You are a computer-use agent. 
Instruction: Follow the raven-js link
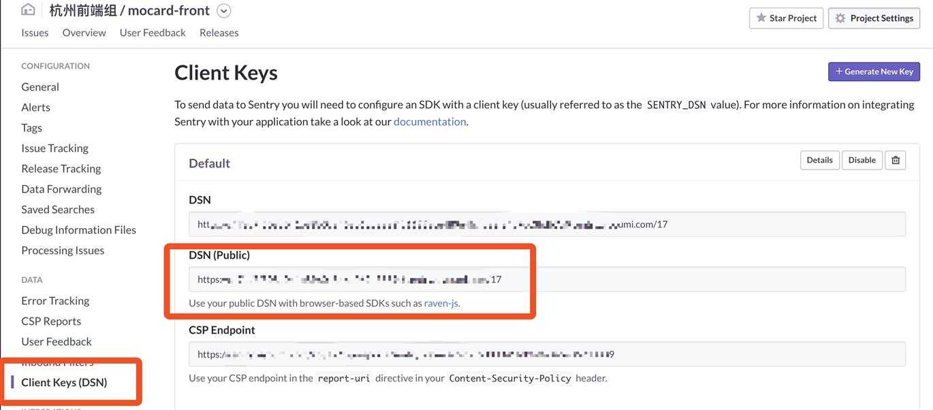point(441,303)
